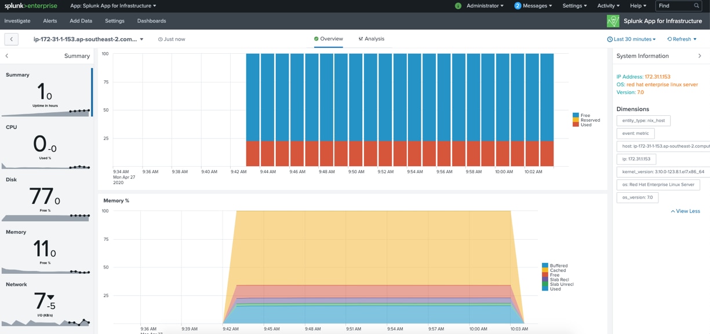Click the Reserved legend swatch in disk chart
710x334 pixels.
[576, 120]
